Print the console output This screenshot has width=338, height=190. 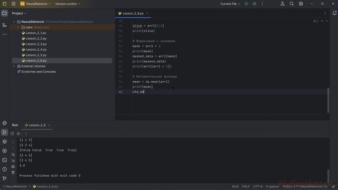13,167
